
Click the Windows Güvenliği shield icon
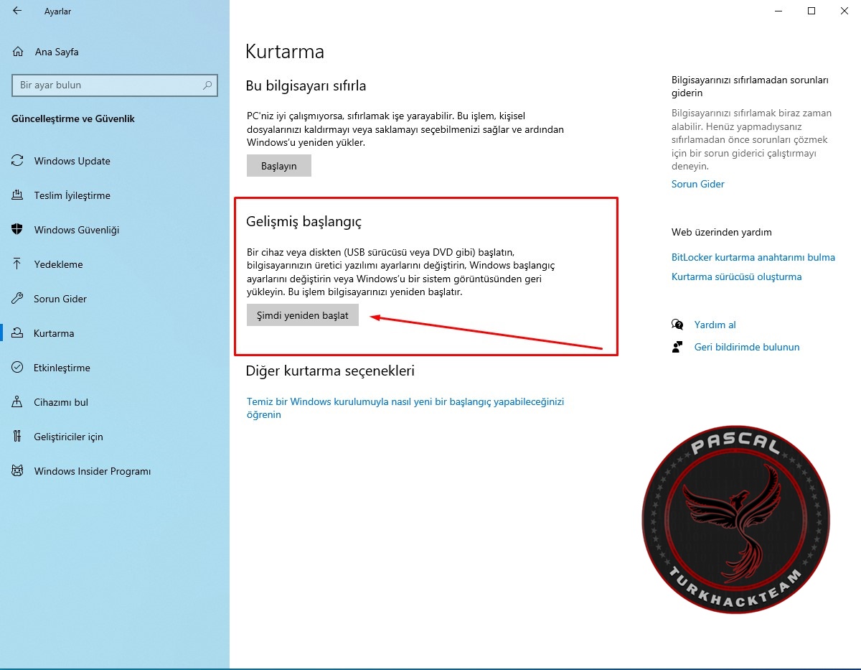click(x=18, y=230)
